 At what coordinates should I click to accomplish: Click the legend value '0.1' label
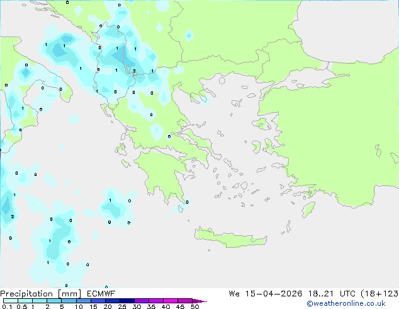[7, 306]
